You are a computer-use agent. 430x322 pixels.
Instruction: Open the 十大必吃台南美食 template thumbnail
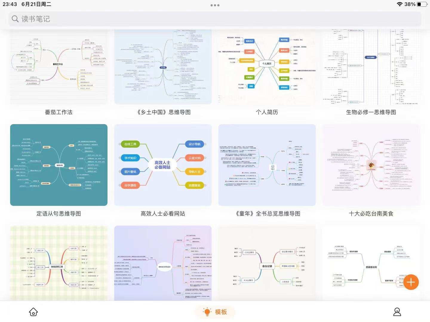371,165
